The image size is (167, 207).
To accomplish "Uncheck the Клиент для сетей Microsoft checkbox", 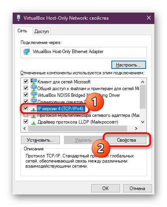I will tap(26, 81).
